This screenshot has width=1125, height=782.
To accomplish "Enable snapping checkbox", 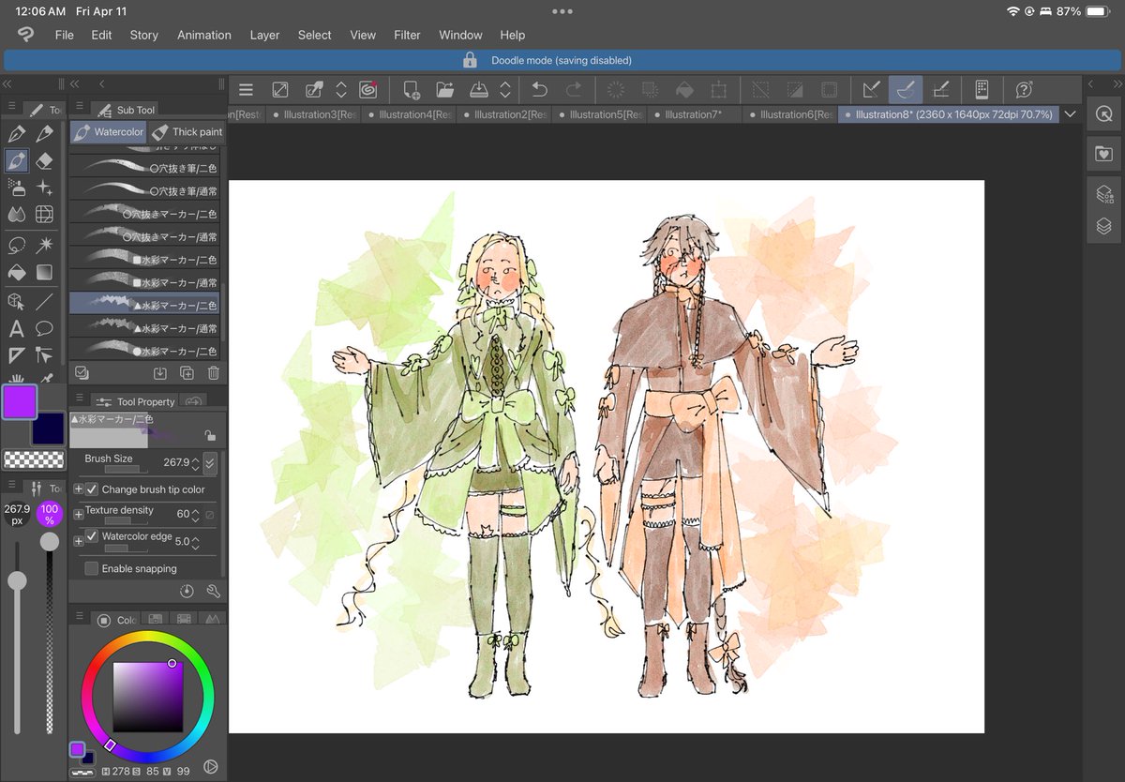I will [92, 568].
